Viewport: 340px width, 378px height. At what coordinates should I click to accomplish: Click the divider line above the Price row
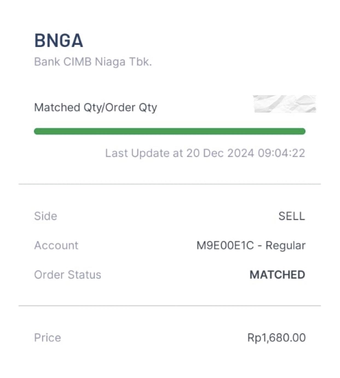(x=169, y=305)
